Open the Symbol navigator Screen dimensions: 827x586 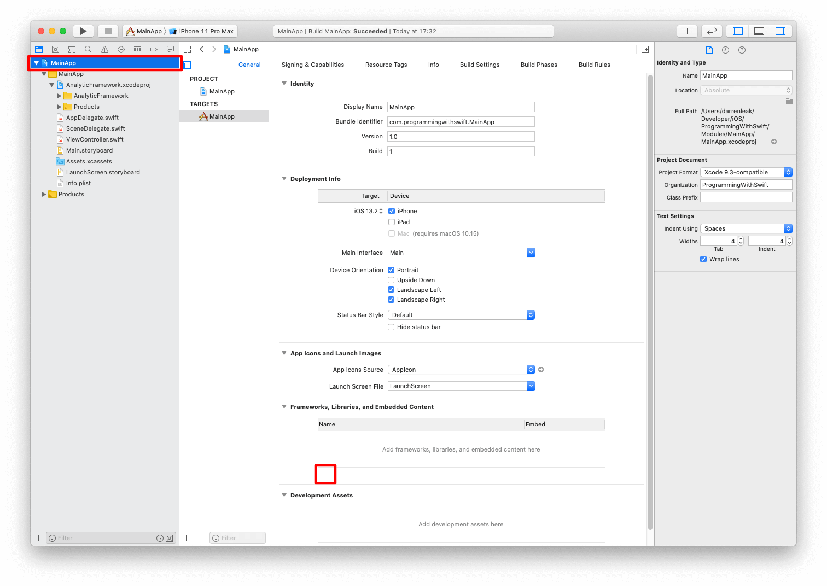click(x=72, y=49)
